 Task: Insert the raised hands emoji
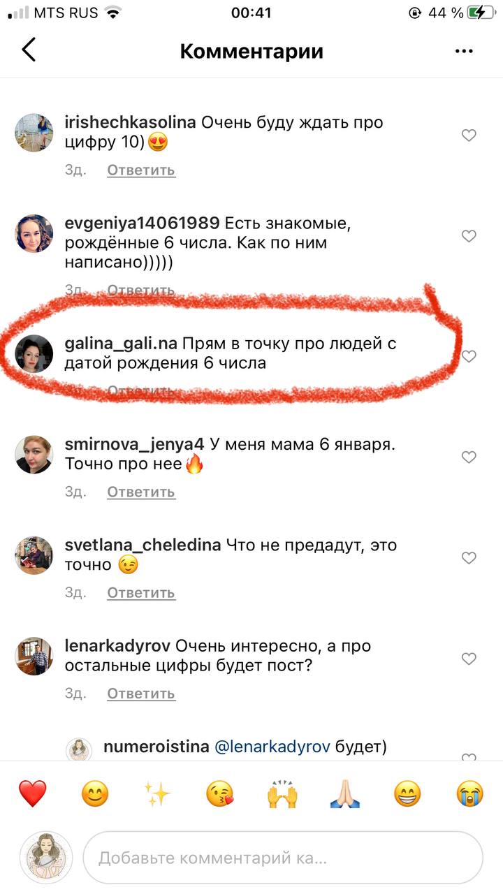(282, 793)
